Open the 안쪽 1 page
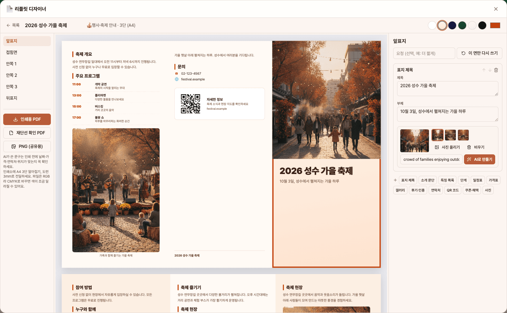 coord(27,64)
